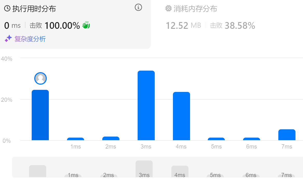Click the sparkle icon beside 复杂度分析
Viewport: 303px width, 182px height.
pos(8,39)
